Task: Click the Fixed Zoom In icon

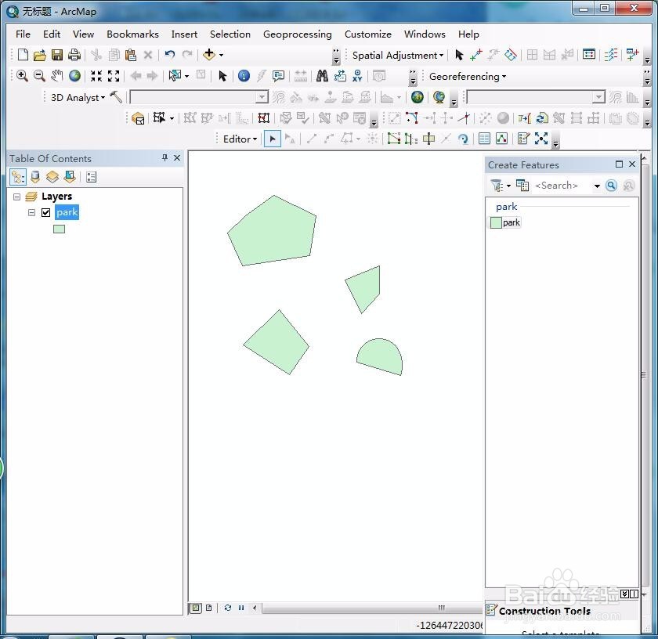Action: coord(96,76)
